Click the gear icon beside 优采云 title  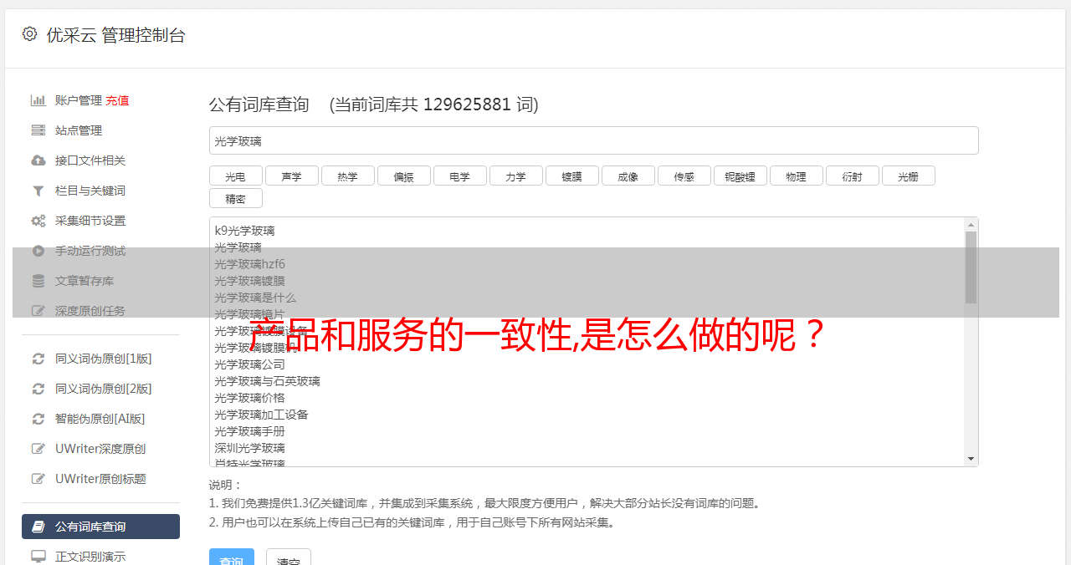click(x=30, y=34)
